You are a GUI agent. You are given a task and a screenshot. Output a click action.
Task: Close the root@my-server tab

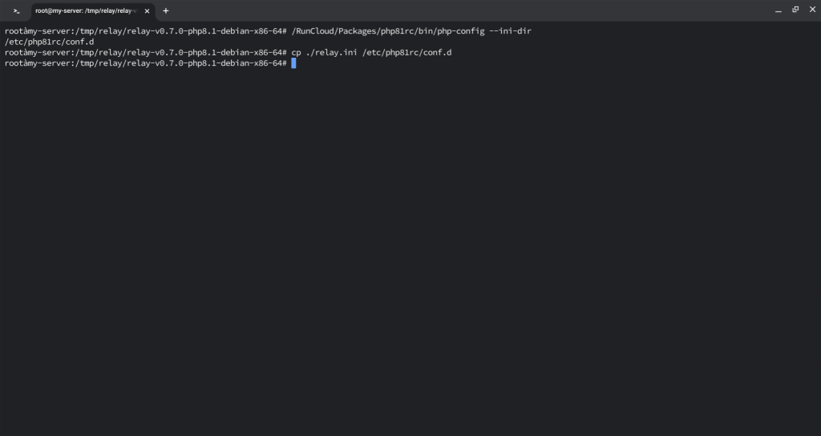pos(147,10)
